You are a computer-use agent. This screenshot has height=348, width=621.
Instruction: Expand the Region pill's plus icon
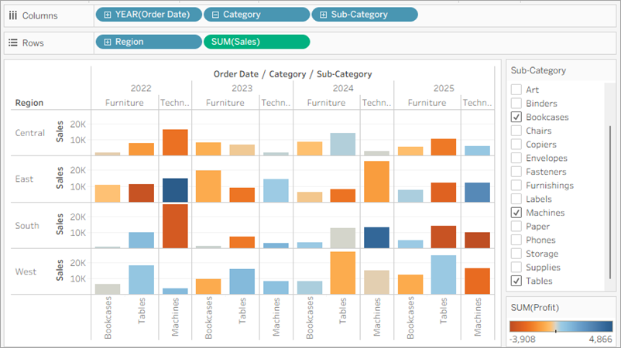tap(107, 43)
